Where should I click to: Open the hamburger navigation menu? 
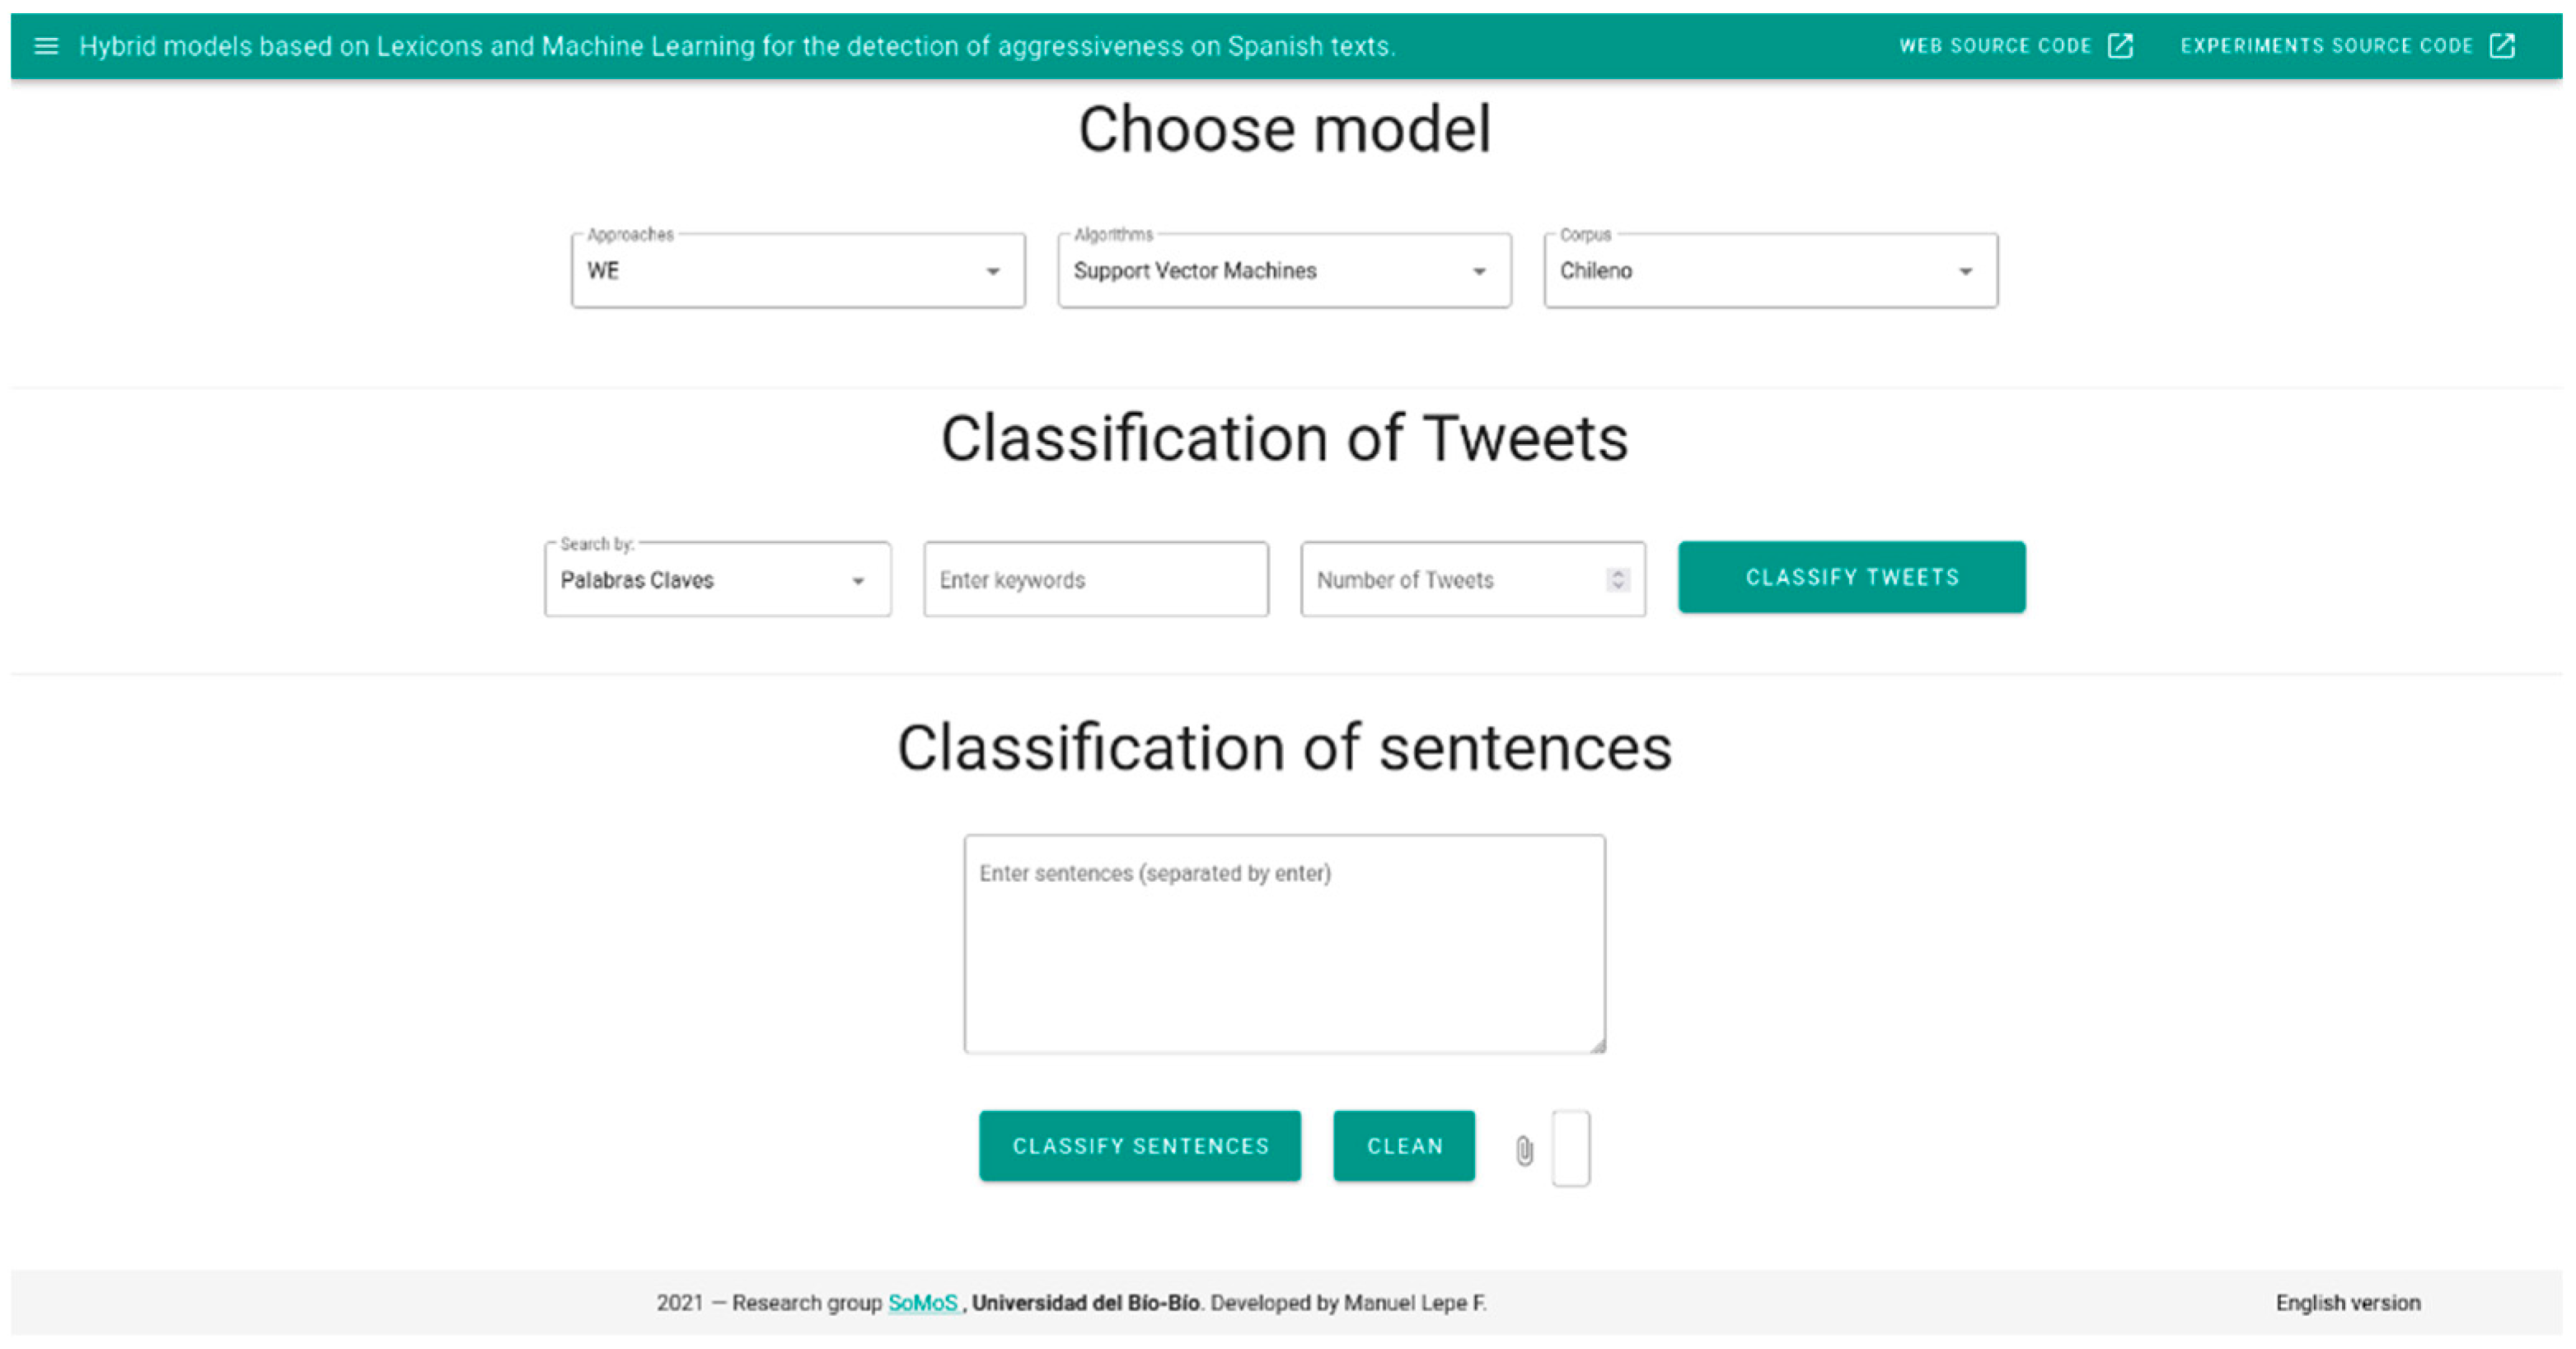point(46,46)
